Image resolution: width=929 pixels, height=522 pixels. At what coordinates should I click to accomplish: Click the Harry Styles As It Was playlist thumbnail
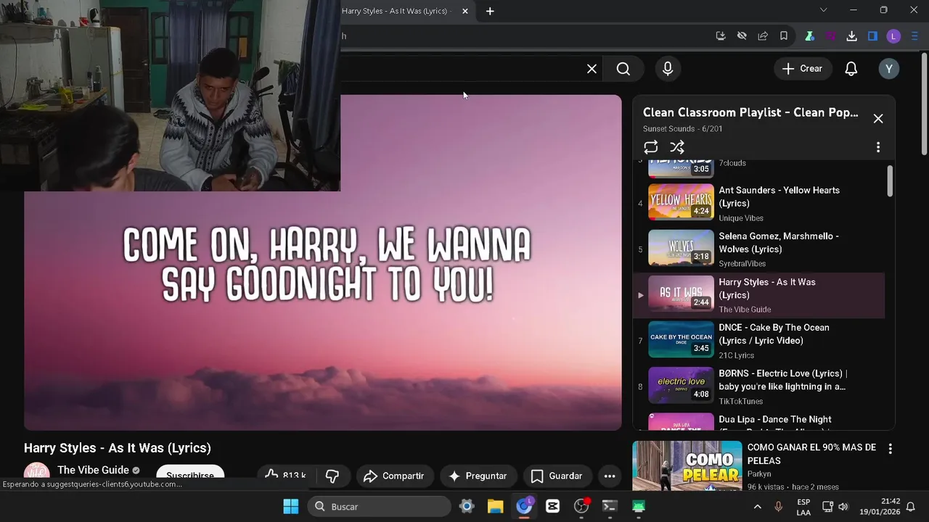pyautogui.click(x=681, y=294)
